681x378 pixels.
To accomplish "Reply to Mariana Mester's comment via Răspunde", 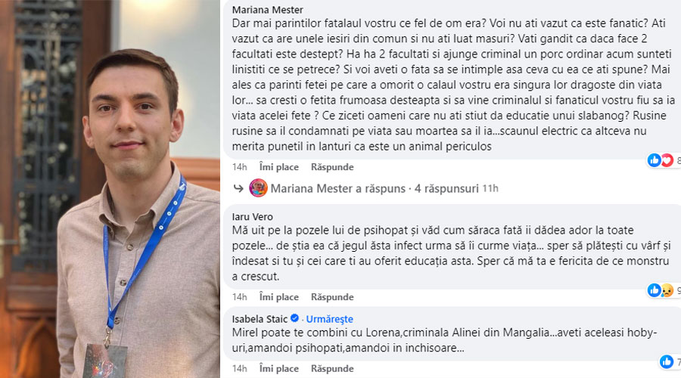I will pos(332,167).
